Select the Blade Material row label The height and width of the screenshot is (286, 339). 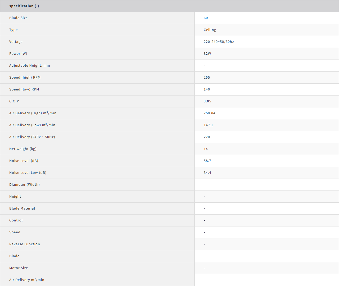pyautogui.click(x=22, y=208)
